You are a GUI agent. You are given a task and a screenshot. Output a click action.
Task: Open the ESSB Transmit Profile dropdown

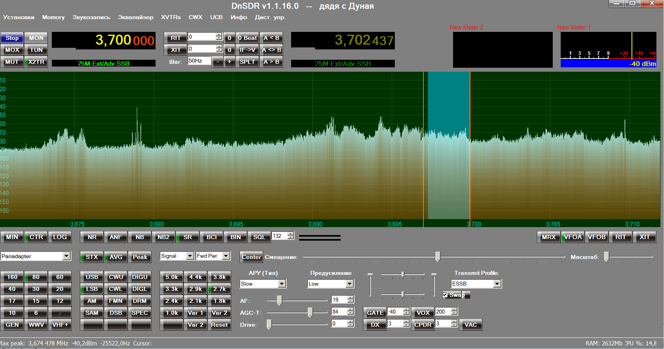click(497, 284)
